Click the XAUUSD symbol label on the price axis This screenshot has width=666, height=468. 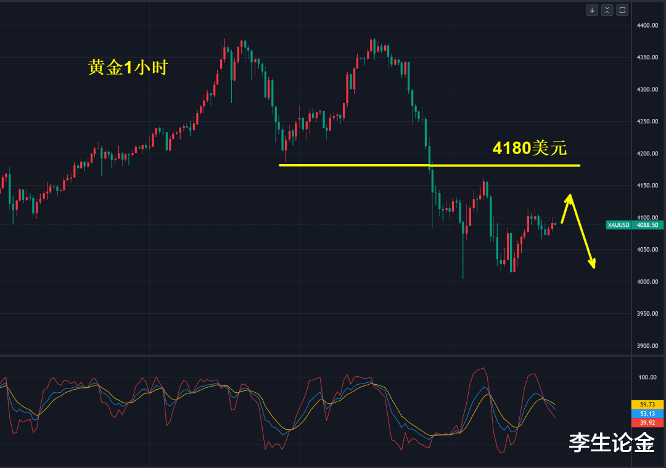(x=619, y=225)
